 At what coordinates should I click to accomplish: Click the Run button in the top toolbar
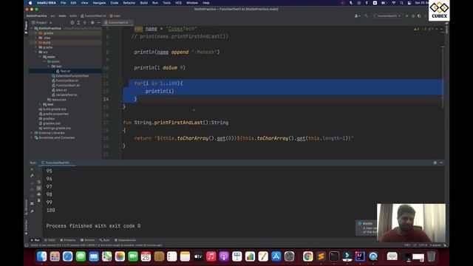click(x=406, y=16)
